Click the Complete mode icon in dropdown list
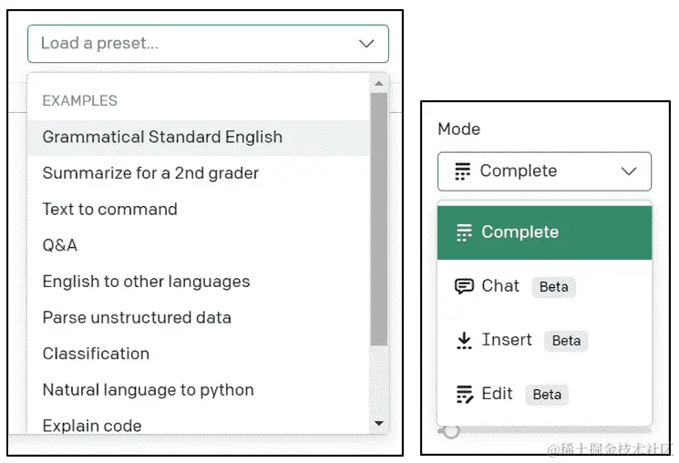Screen dimensions: 679x463 pyautogui.click(x=464, y=232)
